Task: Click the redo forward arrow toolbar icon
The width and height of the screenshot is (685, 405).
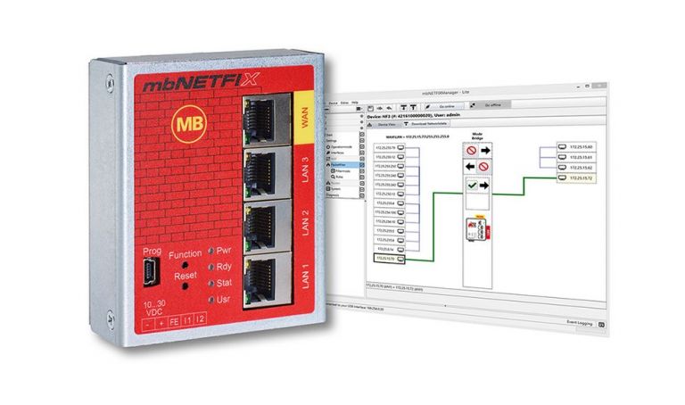Action: coord(380,108)
